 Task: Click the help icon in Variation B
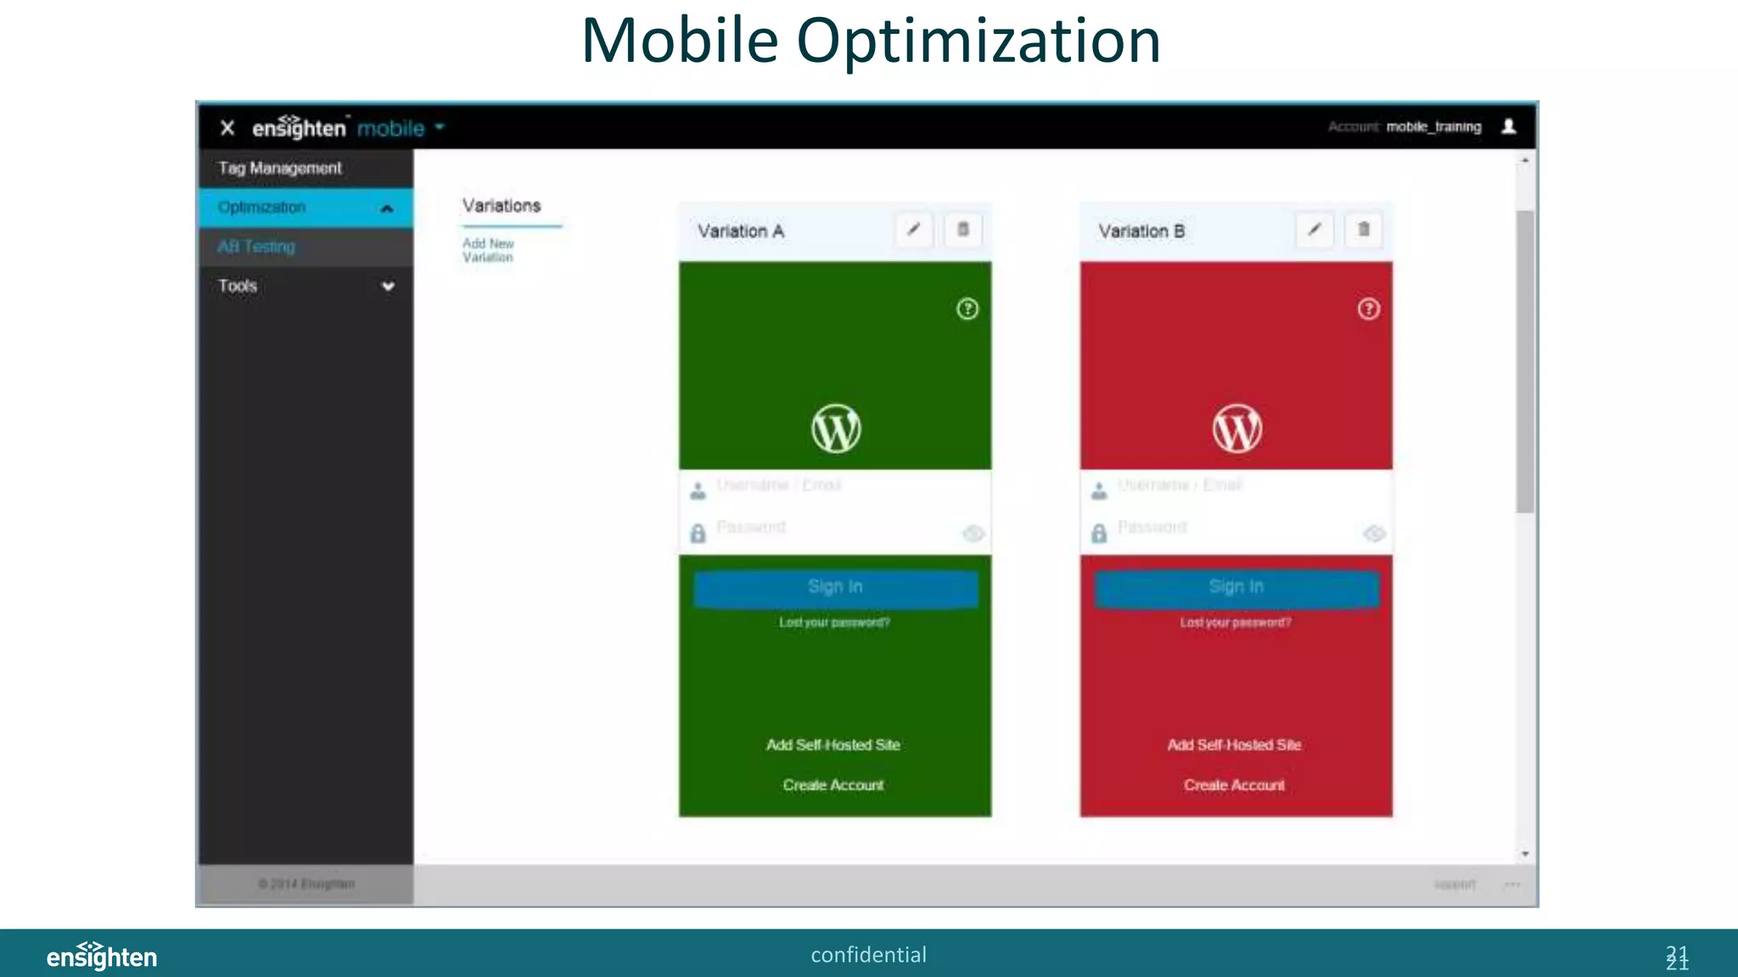[x=1368, y=309]
